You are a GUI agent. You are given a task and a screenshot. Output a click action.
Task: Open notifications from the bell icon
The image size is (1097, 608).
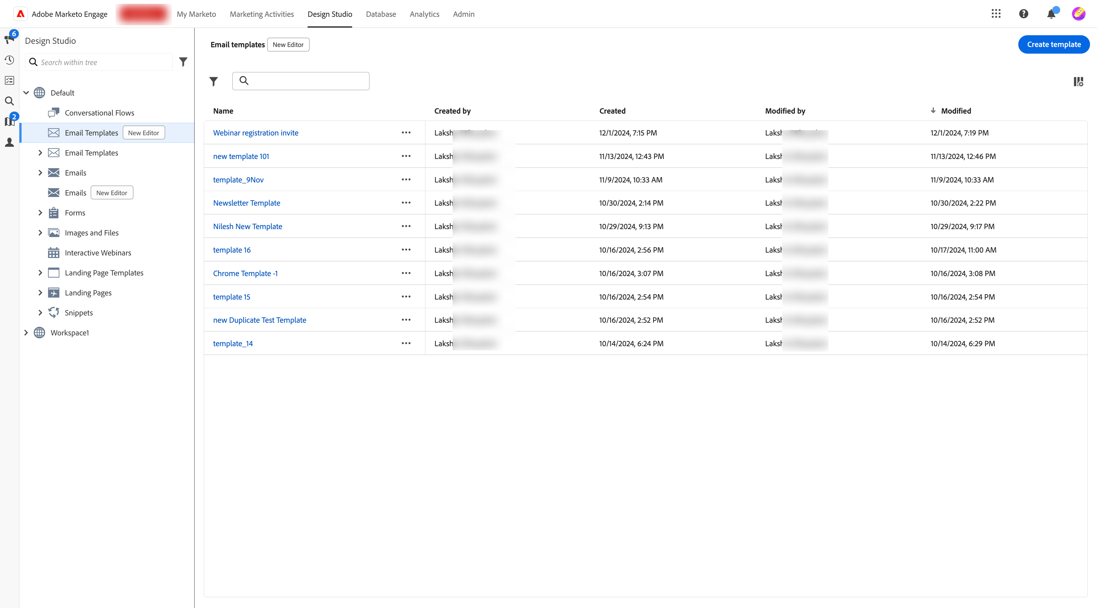coord(1051,13)
